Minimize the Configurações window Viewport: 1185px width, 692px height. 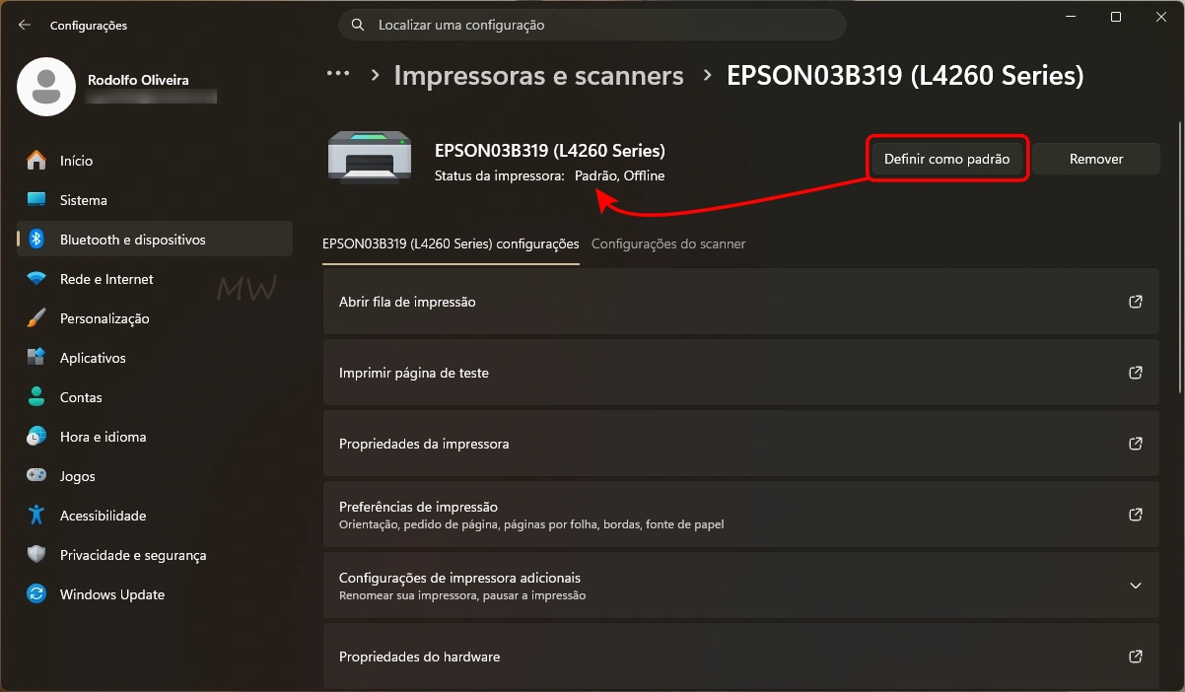click(1071, 17)
